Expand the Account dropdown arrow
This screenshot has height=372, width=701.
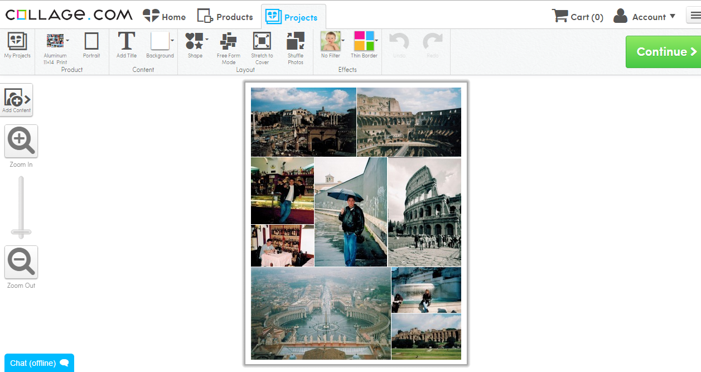(672, 16)
